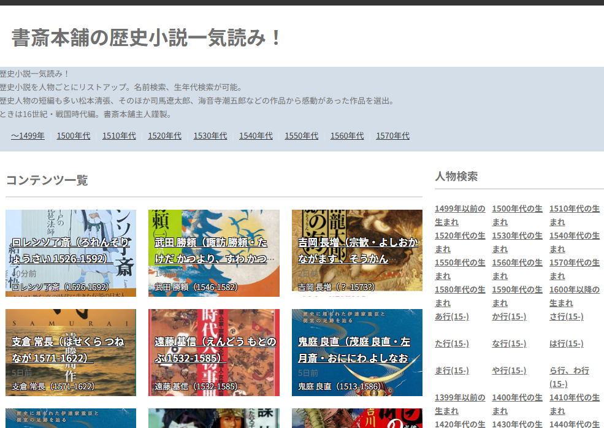Go to the ～1499年 era link
Image resolution: width=604 pixels, height=428 pixels.
point(28,136)
